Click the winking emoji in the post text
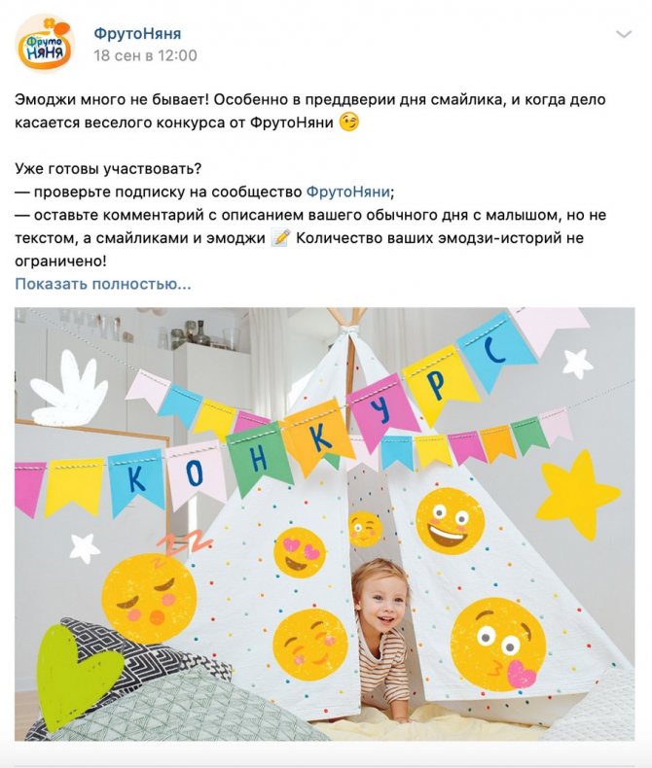Image resolution: width=652 pixels, height=768 pixels. [349, 122]
